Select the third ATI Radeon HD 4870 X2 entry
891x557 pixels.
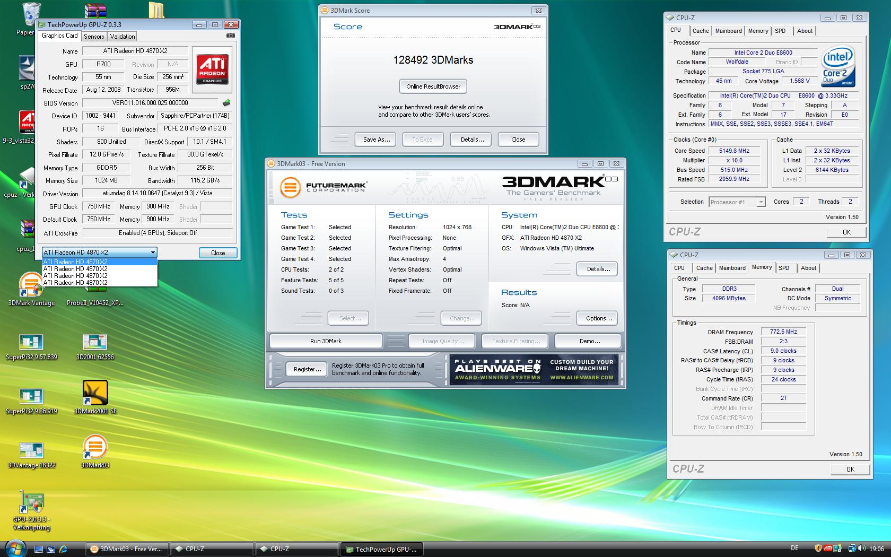click(x=100, y=276)
